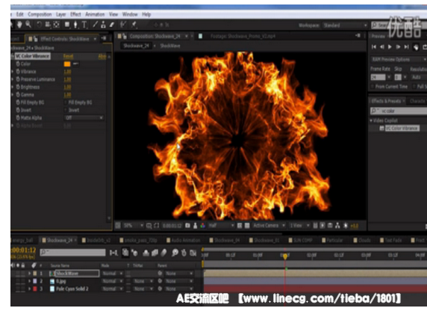Click the Graph Editor icon in timeline
Screen dimensions: 427x311
193,253
